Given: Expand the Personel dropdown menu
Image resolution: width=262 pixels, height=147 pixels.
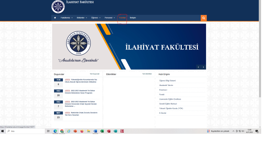Looking at the screenshot, I should coord(110,18).
